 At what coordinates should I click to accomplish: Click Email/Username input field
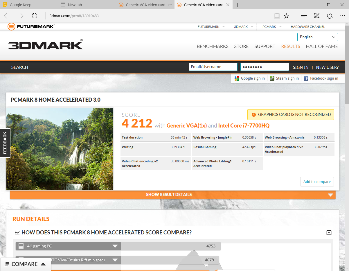coord(213,67)
